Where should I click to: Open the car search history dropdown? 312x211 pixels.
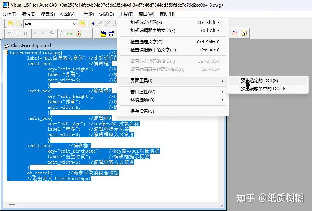tap(75, 23)
